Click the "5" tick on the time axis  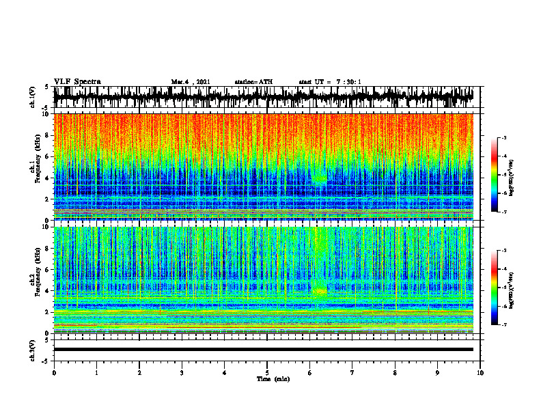pos(267,373)
